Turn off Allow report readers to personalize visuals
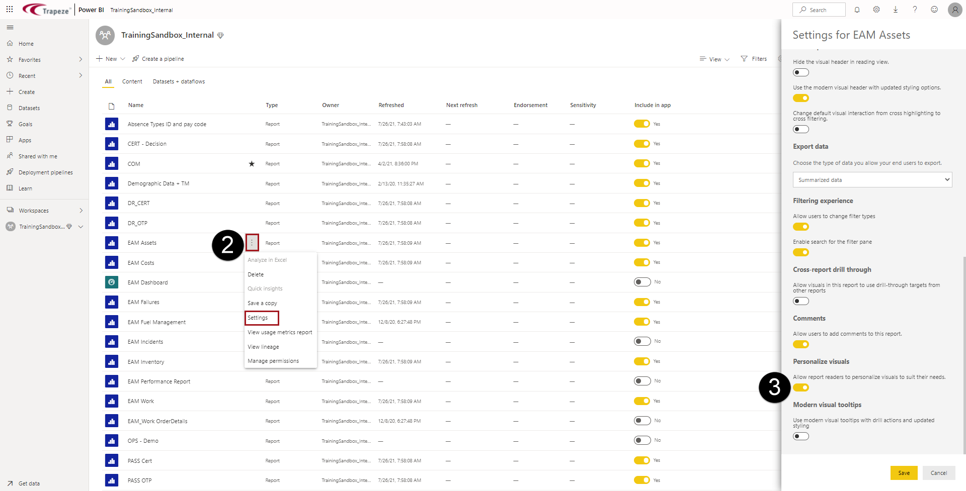 (801, 387)
